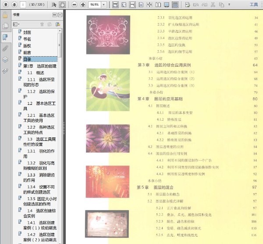The image size is (263, 244).
Task: Open bookmark options menu dropdown
Action: tap(16, 24)
